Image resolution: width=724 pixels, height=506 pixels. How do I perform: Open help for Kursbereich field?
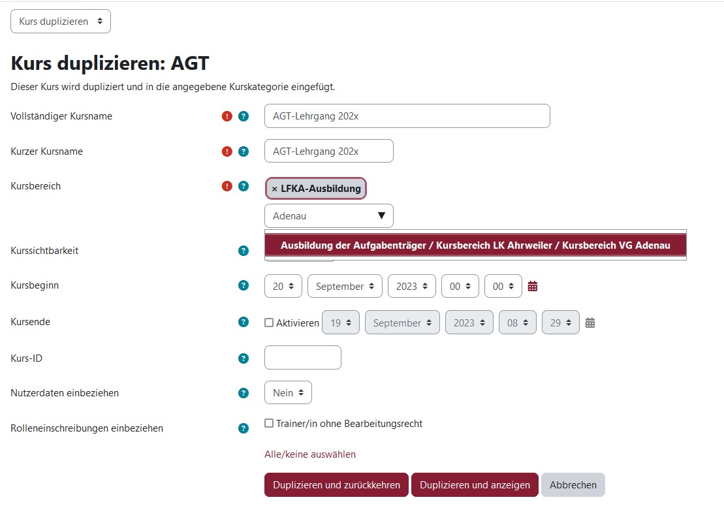point(244,186)
